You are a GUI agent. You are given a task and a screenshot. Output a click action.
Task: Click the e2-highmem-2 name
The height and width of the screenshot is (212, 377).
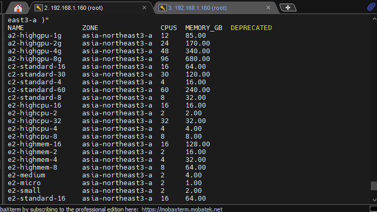tap(33, 152)
